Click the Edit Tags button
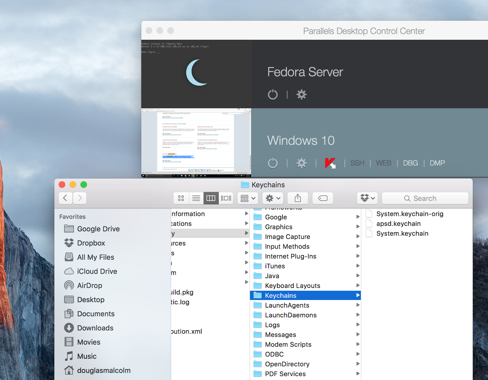This screenshot has height=380, width=488. pyautogui.click(x=323, y=198)
